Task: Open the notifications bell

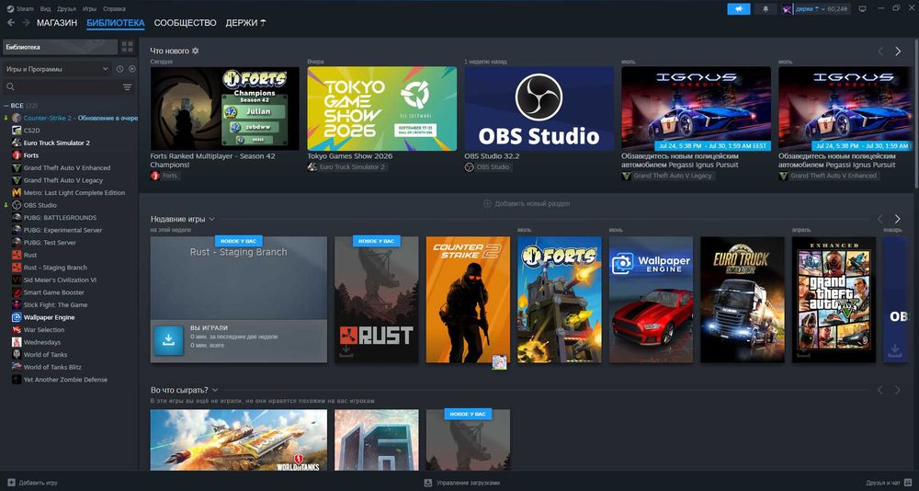Action: point(766,9)
